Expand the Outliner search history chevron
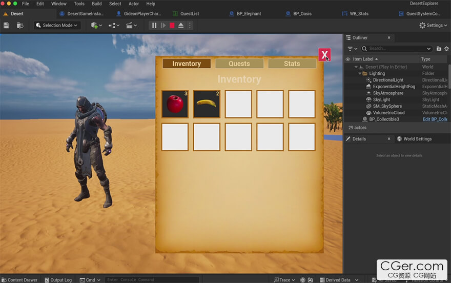 [428, 49]
